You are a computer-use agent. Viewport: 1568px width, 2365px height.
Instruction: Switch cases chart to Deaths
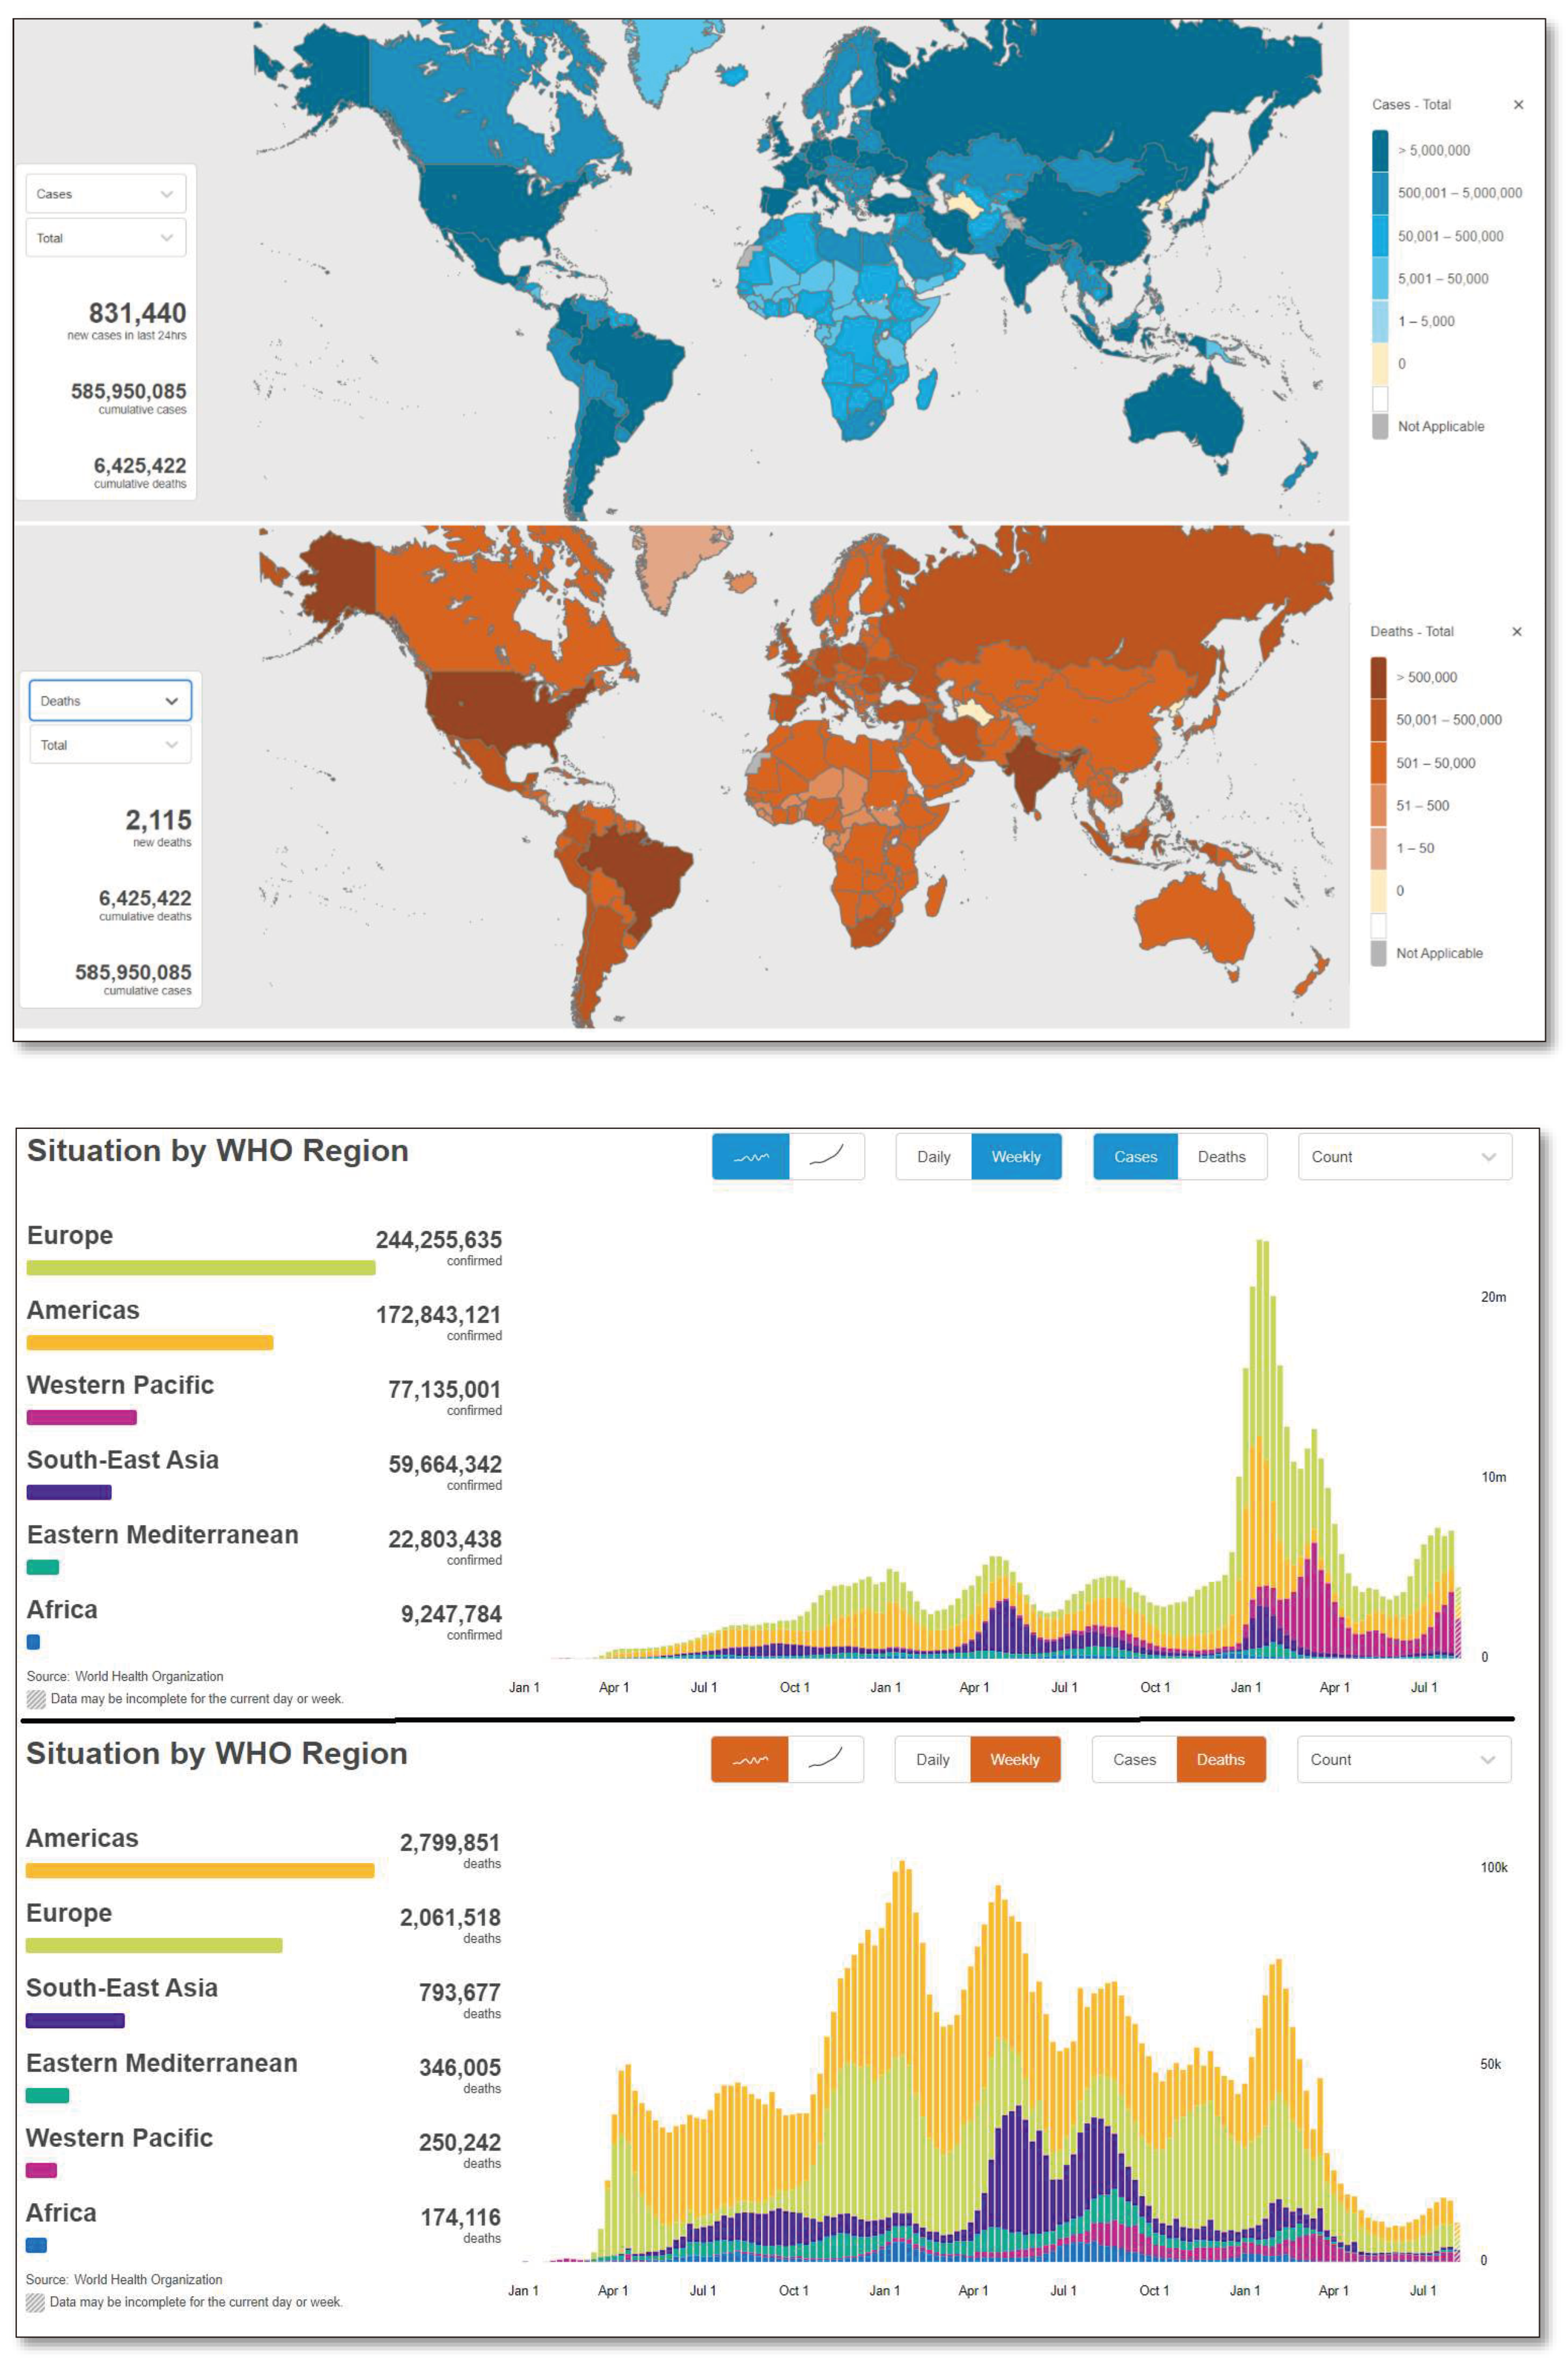pos(1221,1157)
